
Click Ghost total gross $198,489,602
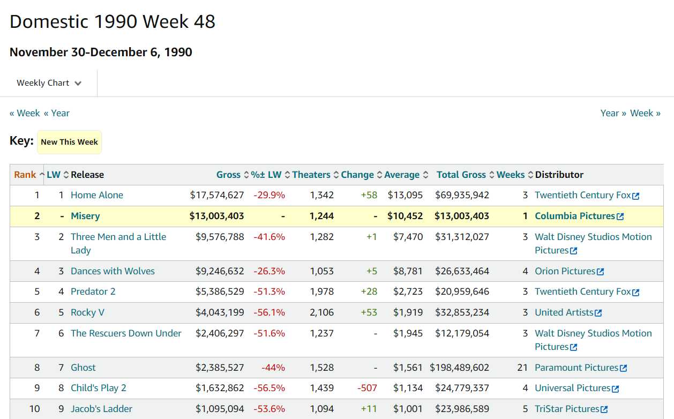click(460, 368)
